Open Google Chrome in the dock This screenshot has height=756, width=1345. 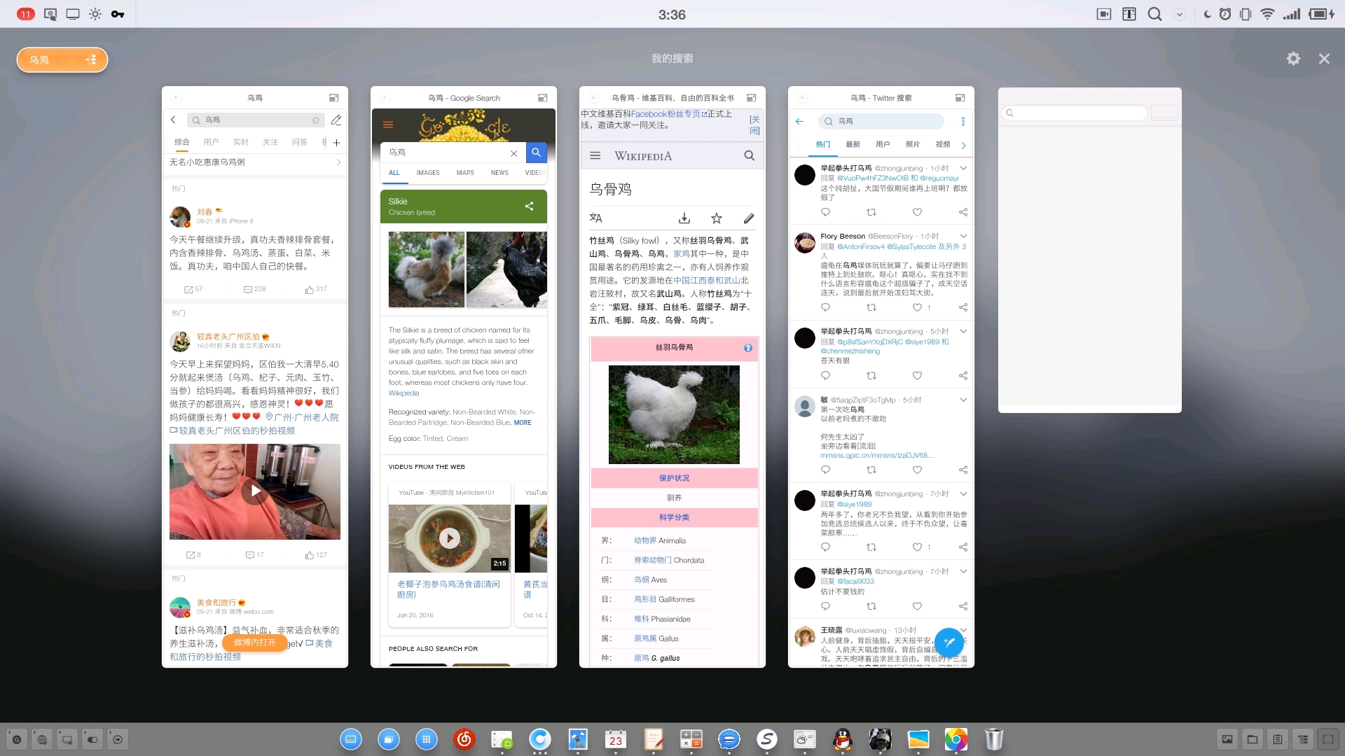[x=956, y=739]
